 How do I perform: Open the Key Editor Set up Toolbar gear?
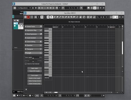point(123,17)
